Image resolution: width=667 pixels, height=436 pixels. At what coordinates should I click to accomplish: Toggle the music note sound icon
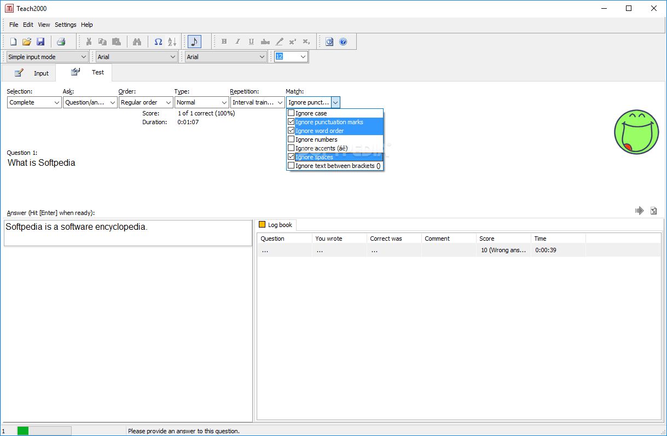click(x=195, y=42)
